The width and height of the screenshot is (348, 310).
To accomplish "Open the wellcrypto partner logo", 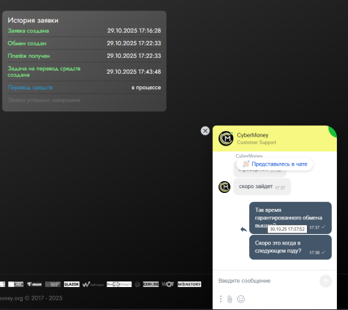I will coord(93,284).
